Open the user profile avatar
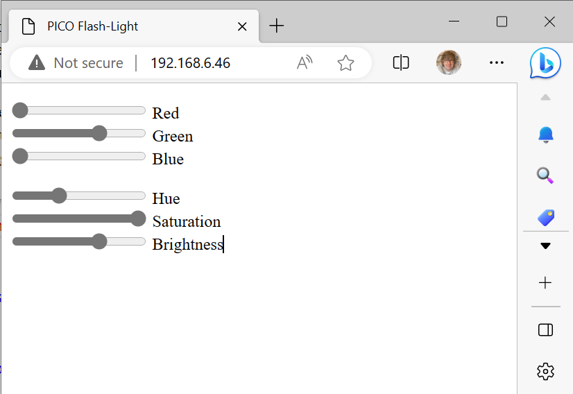Viewport: 573px width, 394px height. coord(449,62)
